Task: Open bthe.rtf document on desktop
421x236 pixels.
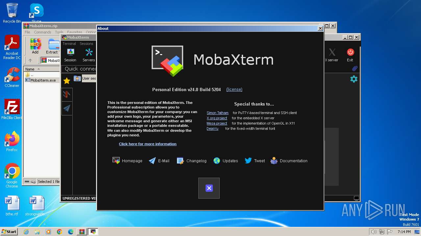Action: pyautogui.click(x=12, y=206)
